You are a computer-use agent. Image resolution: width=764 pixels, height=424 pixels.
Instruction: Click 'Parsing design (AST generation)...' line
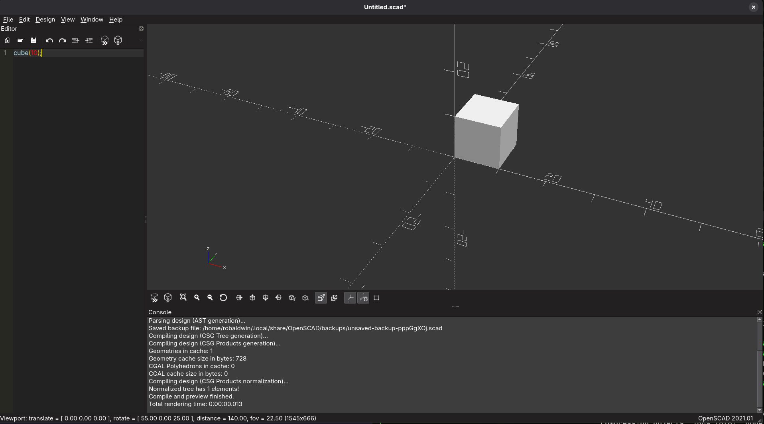click(x=197, y=321)
